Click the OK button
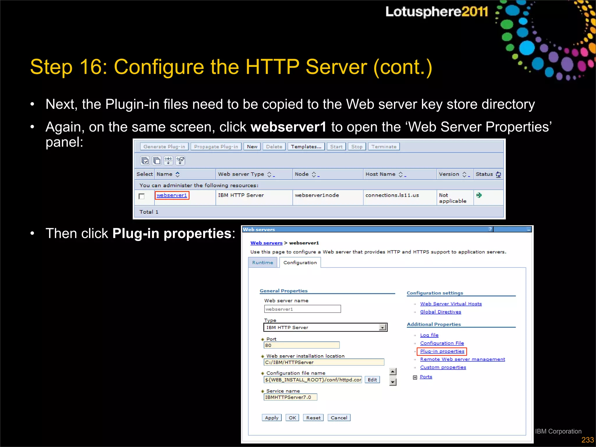The width and height of the screenshot is (596, 447). coord(292,418)
